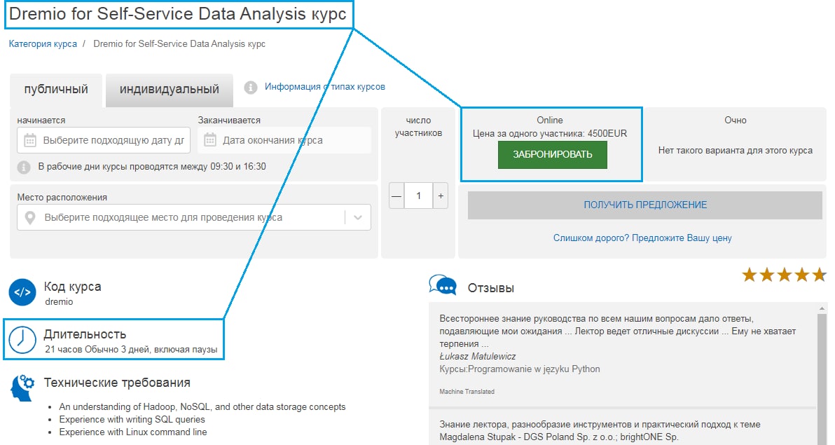The height and width of the screenshot is (445, 835).
Task: Click the map pin icon in location field
Action: [x=30, y=217]
